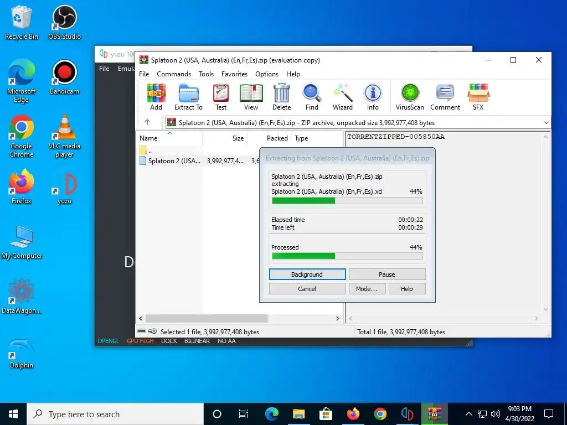Open the Commands menu
Screen dimensions: 567x425
click(x=174, y=74)
